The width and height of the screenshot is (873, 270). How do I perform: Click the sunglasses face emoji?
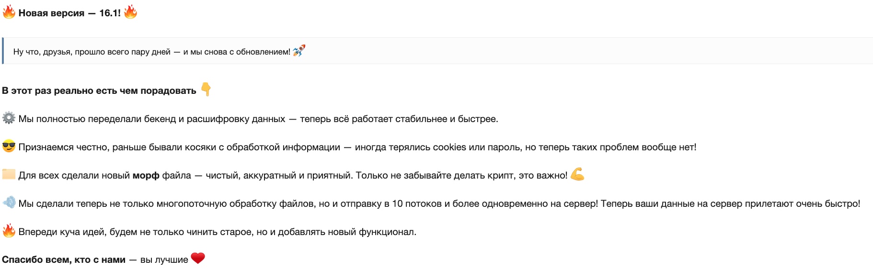point(9,146)
